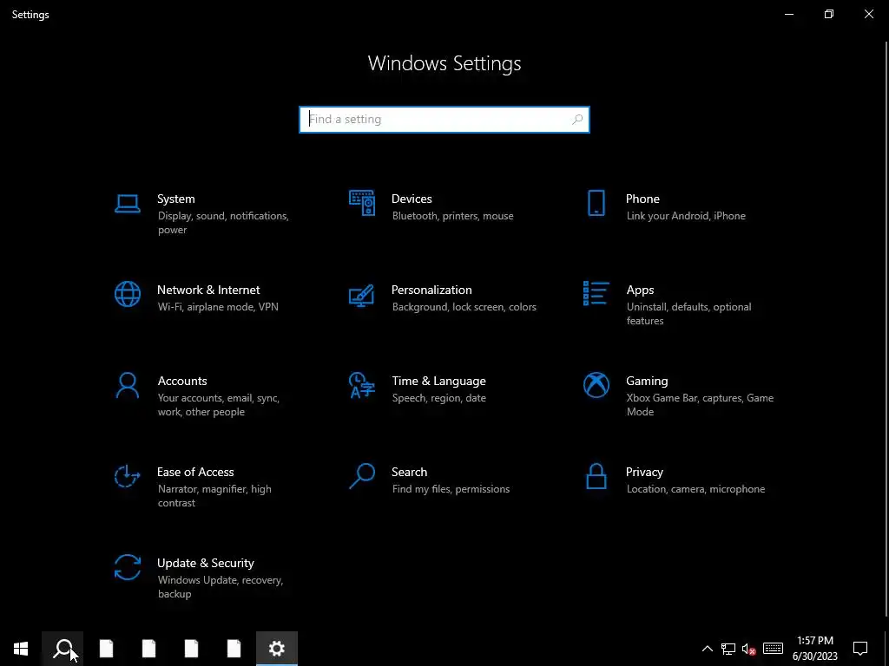Viewport: 889px width, 666px height.
Task: Click the Accounts heading text
Action: click(182, 382)
